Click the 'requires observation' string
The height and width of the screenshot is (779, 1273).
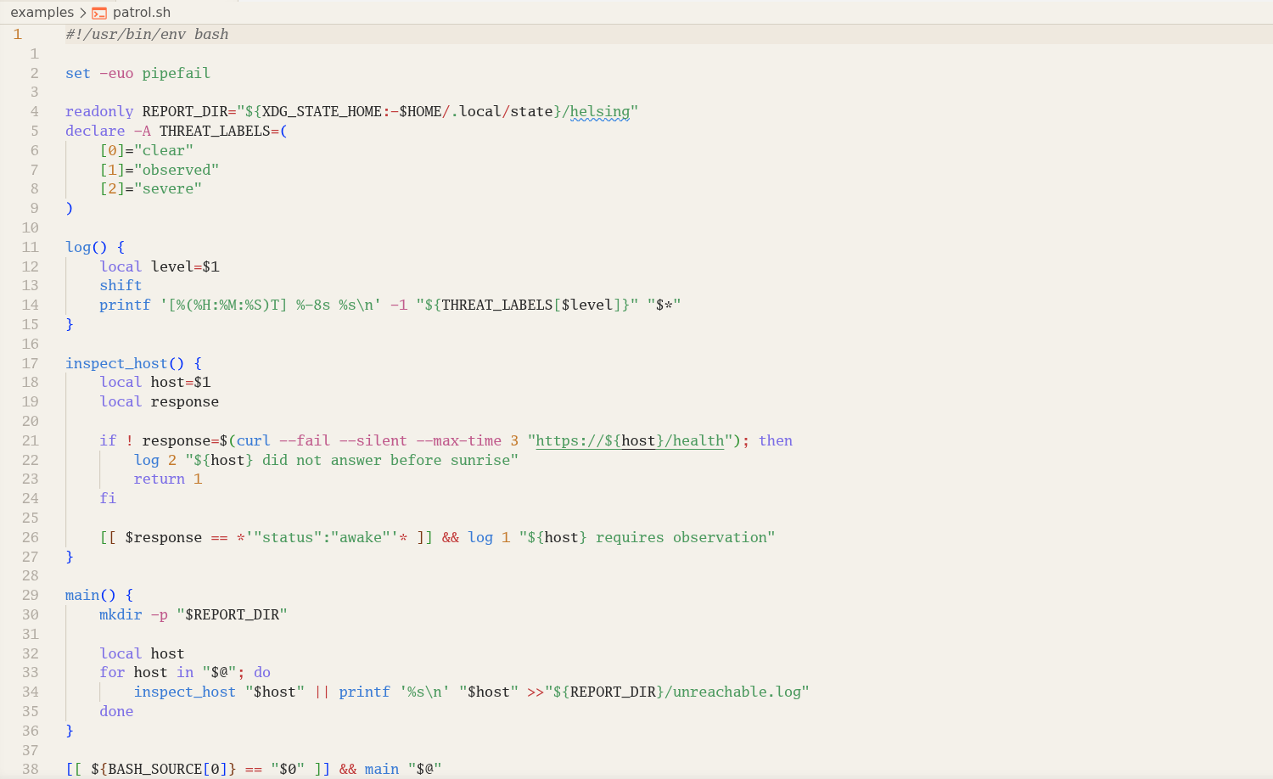(x=681, y=537)
